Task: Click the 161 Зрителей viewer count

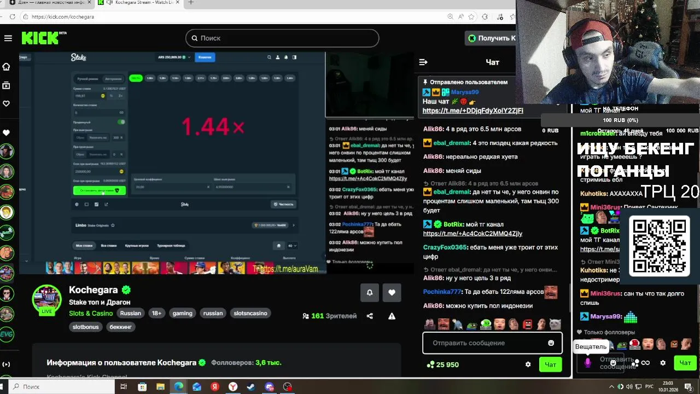Action: pyautogui.click(x=329, y=316)
